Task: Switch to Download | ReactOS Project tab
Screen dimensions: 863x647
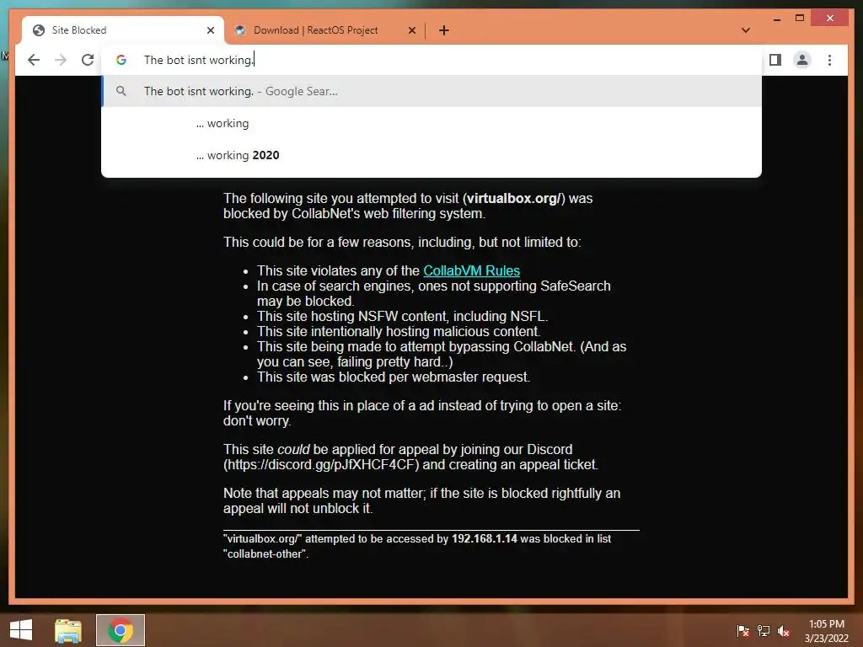Action: 324,30
